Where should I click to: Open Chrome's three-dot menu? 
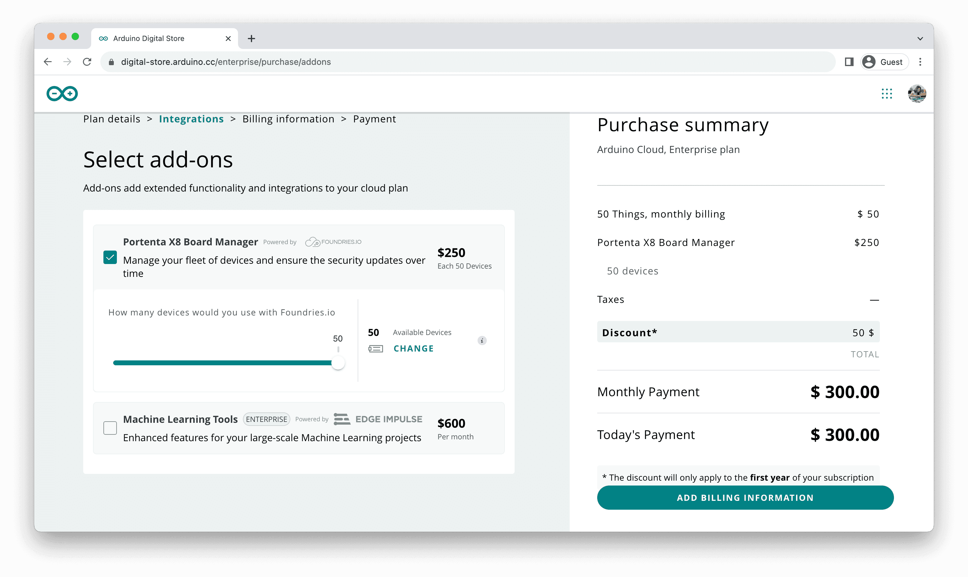[x=920, y=61]
